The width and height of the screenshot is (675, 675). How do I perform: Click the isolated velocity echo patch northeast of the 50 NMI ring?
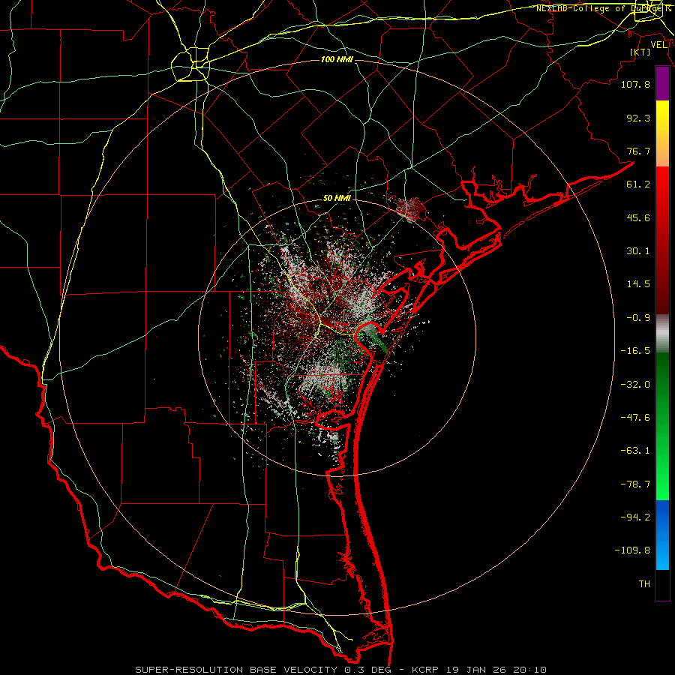point(409,208)
